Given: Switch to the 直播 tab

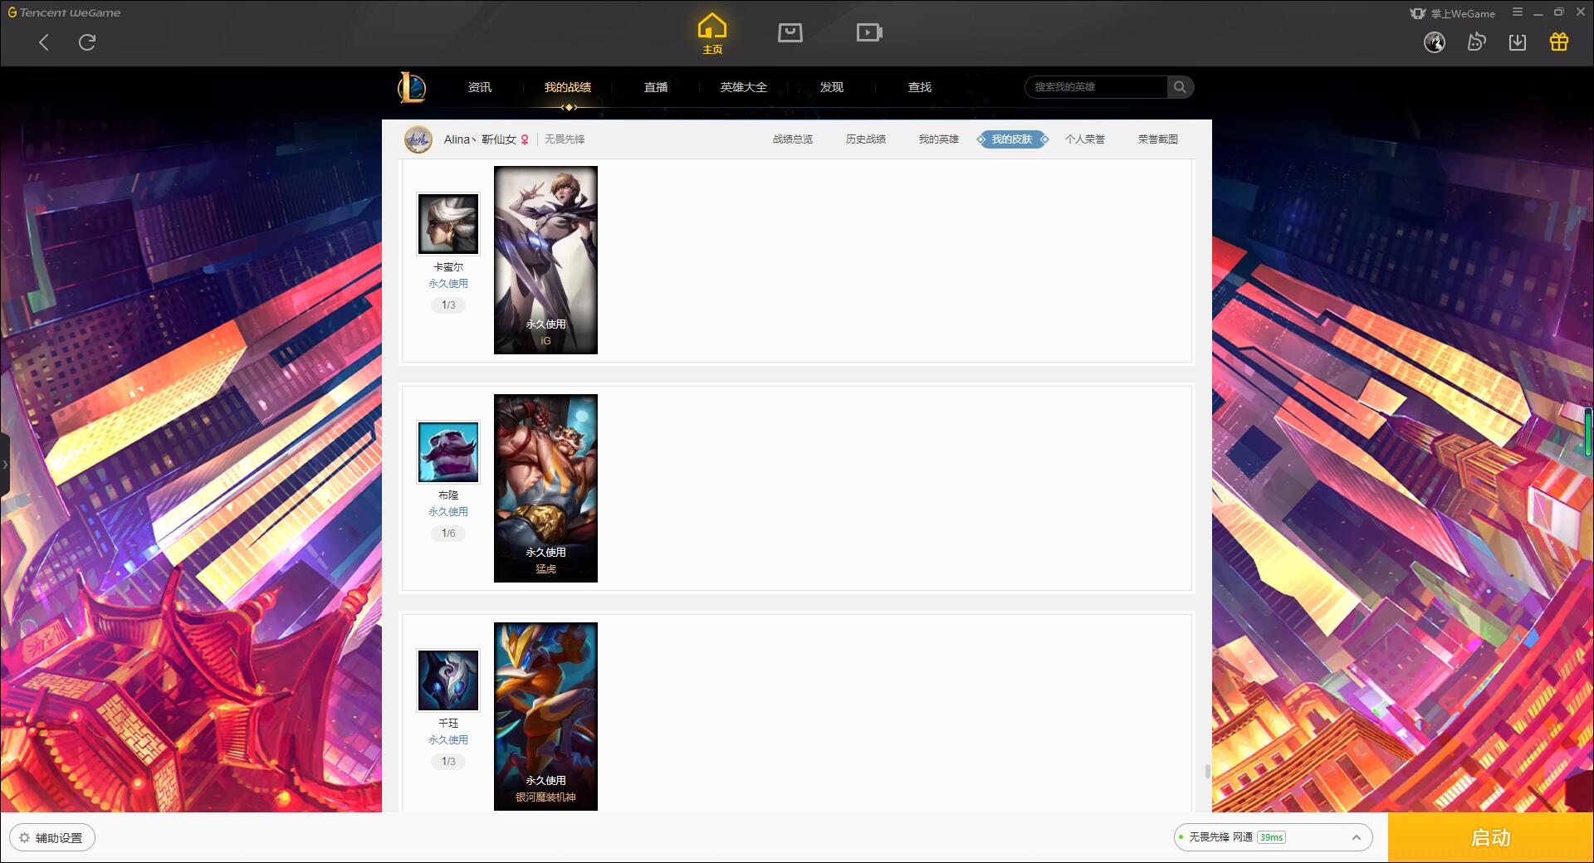Looking at the screenshot, I should (656, 87).
